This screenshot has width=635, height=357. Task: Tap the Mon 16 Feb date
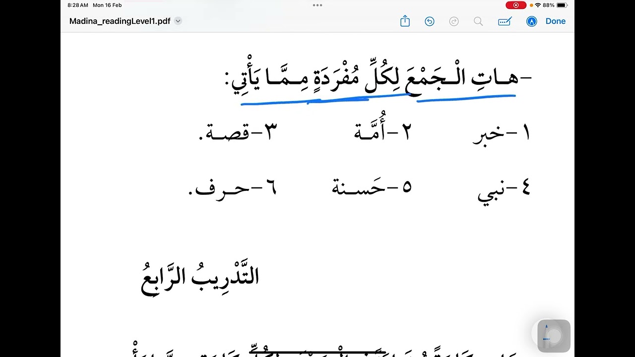coord(107,5)
